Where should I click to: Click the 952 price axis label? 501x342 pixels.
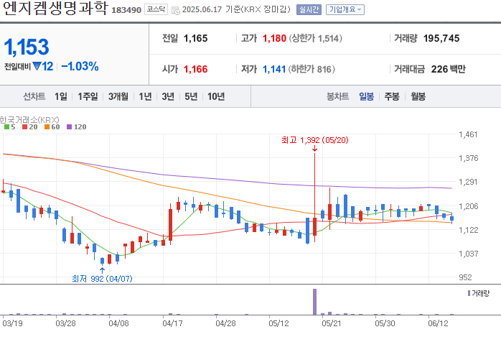point(465,277)
